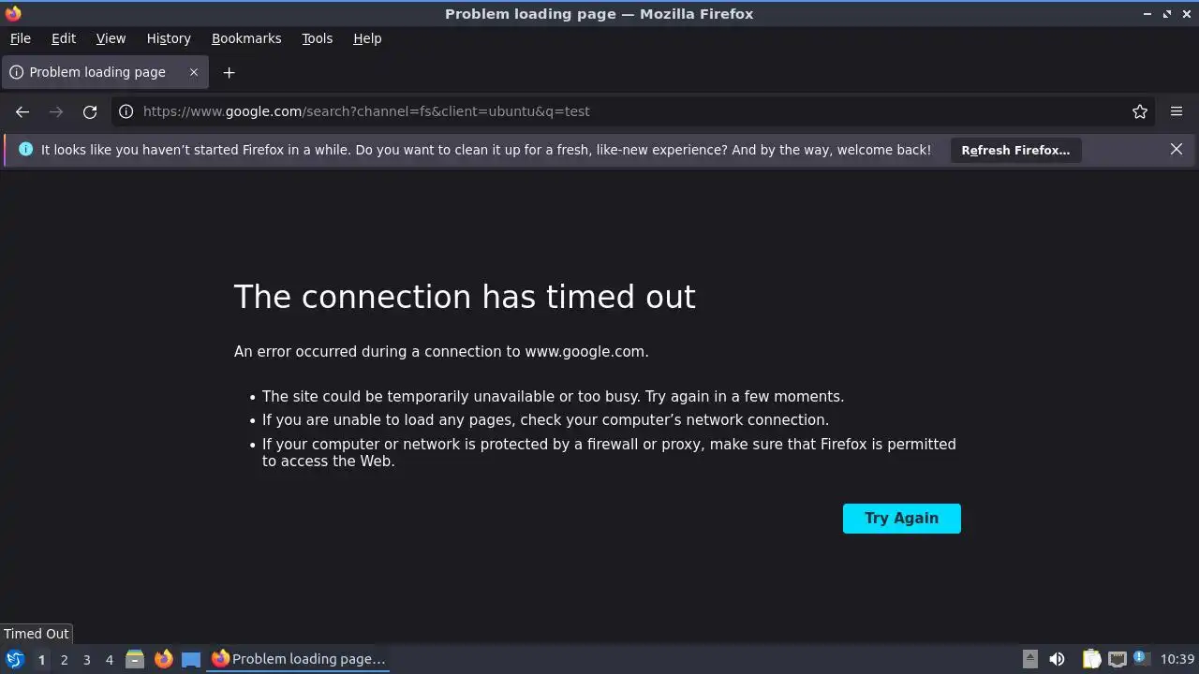This screenshot has height=674, width=1199.
Task: Open the File menu
Action: [20, 38]
